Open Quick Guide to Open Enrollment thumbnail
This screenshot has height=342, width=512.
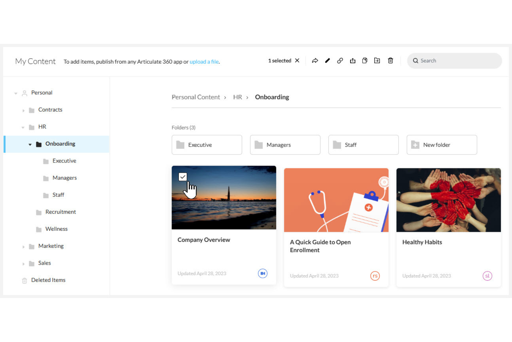point(336,200)
